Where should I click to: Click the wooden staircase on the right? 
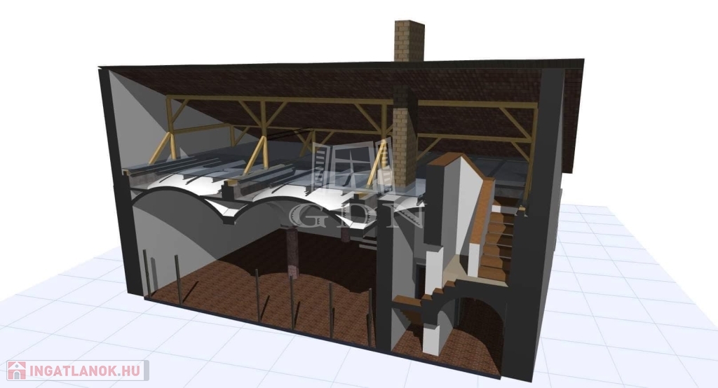(x=499, y=238)
